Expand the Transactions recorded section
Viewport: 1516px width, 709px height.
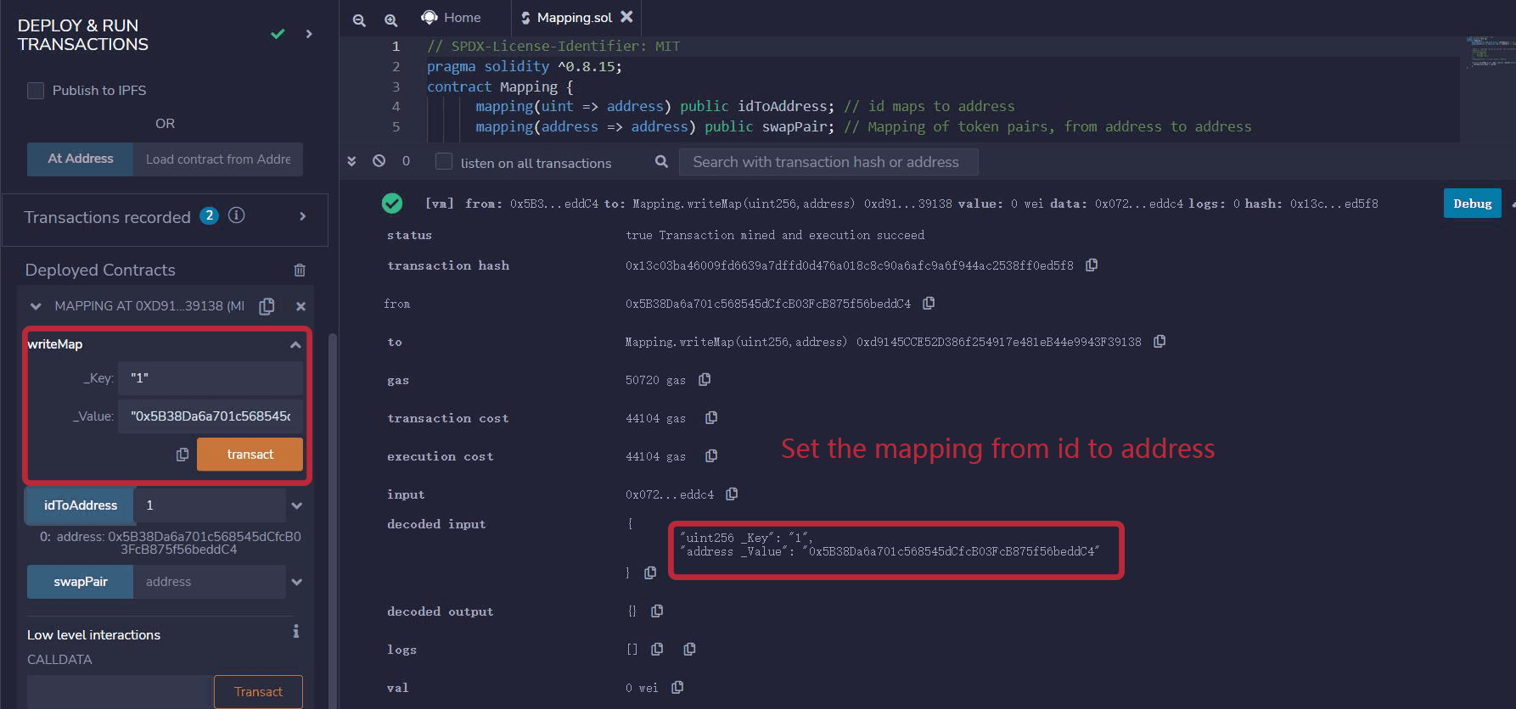[303, 217]
